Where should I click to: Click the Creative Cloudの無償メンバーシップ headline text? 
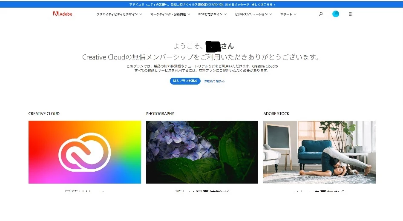coord(201,57)
